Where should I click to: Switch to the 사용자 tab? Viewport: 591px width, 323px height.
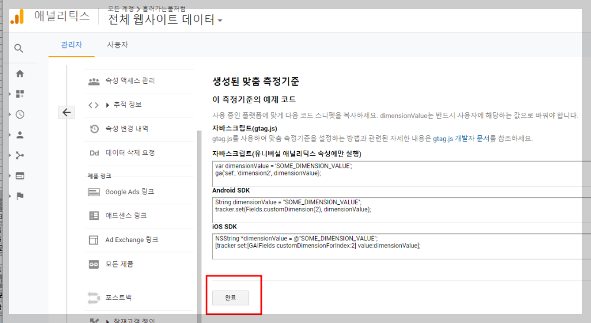tap(118, 45)
